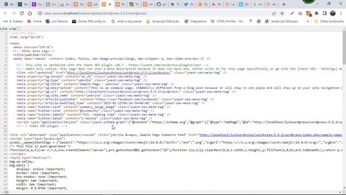Open the Sidebar bookmark
This screenshot has height=195, width=346.
click(x=13, y=21)
